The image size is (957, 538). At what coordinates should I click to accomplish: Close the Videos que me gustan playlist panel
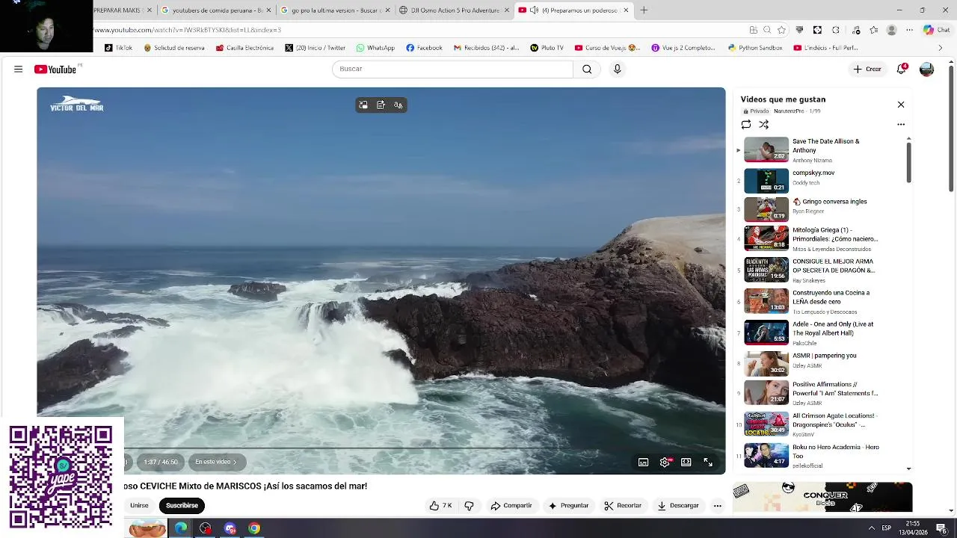901,105
